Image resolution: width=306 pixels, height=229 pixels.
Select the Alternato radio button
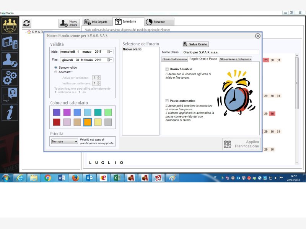point(56,71)
